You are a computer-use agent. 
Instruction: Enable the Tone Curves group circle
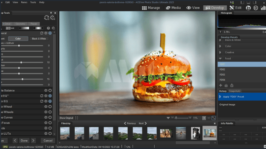pos(50,117)
